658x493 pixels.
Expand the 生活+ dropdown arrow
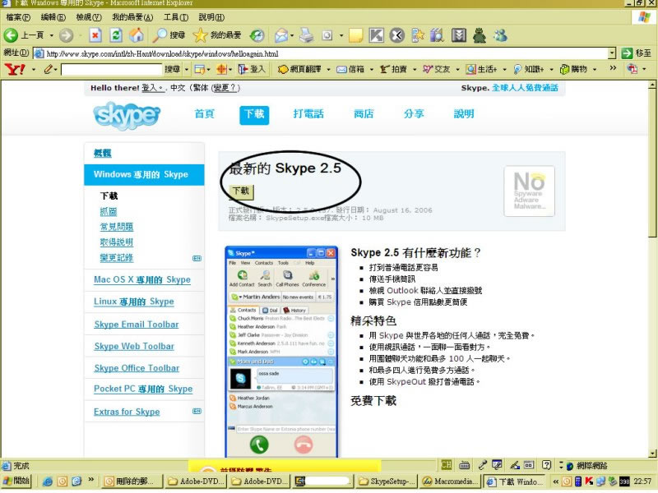pyautogui.click(x=504, y=69)
